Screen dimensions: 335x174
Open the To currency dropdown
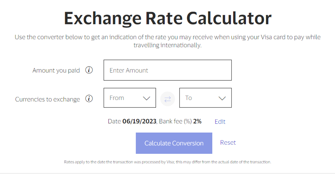pos(205,98)
